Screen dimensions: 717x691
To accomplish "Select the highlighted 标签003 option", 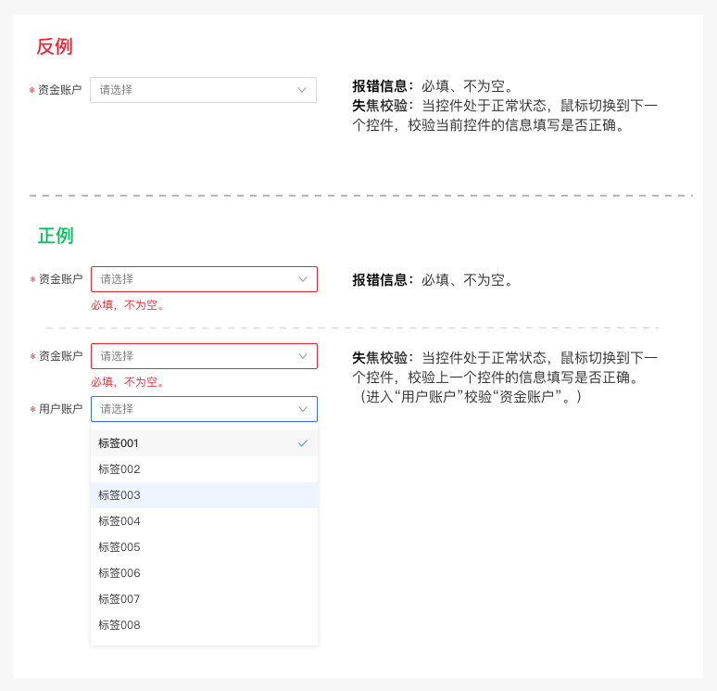I will [119, 495].
